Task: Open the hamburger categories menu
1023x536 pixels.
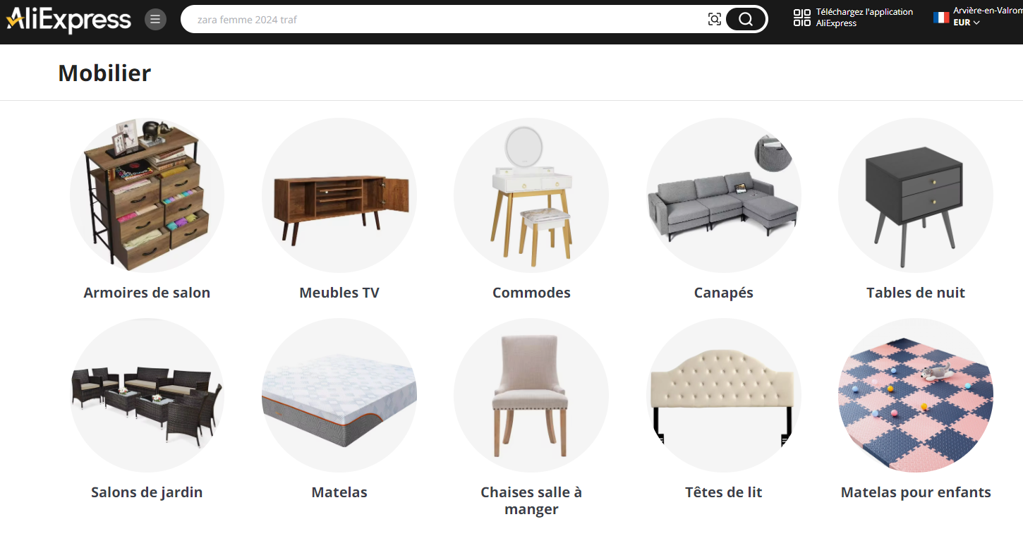Action: (155, 19)
